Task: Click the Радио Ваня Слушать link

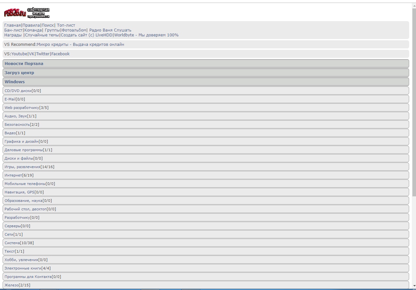Action: tap(110, 30)
